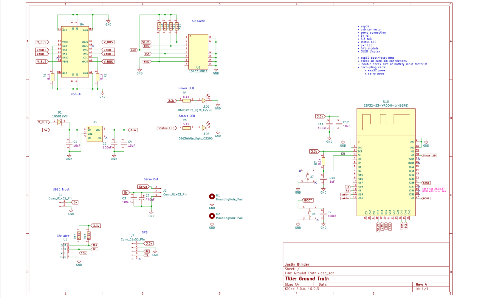The height and width of the screenshot is (298, 477).
Task: Click the EN net label on the ESP32
Action: (x=343, y=154)
